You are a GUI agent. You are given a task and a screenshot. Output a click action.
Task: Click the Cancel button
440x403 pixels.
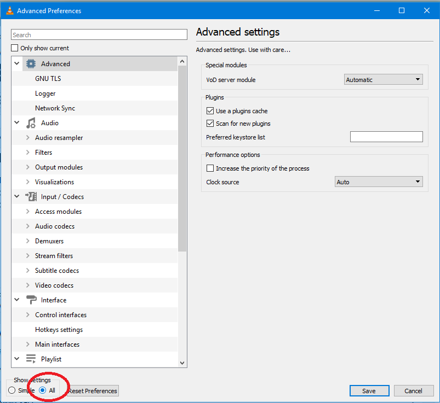414,390
